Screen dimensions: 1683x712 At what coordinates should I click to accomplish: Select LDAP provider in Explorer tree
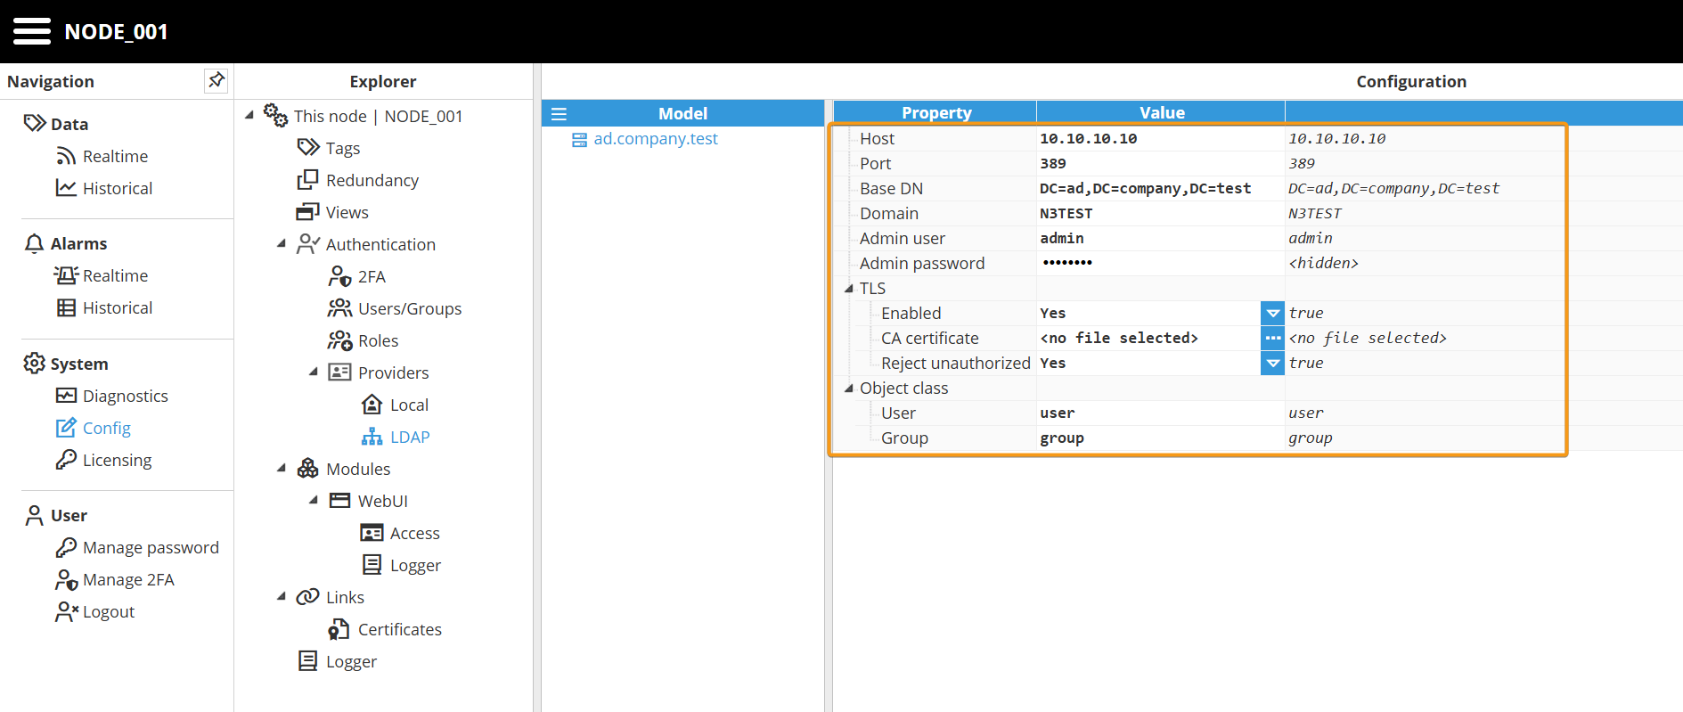pyautogui.click(x=409, y=437)
